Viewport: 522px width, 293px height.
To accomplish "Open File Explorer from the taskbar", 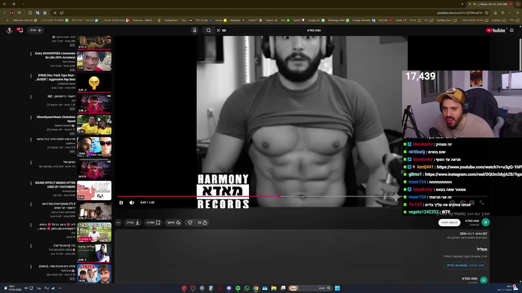I will [274, 288].
